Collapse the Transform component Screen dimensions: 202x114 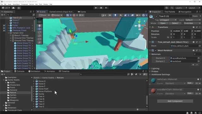(x=150, y=27)
